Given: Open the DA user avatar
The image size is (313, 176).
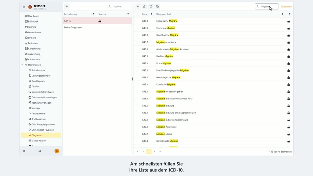Looking at the screenshot, I should [x=57, y=151].
